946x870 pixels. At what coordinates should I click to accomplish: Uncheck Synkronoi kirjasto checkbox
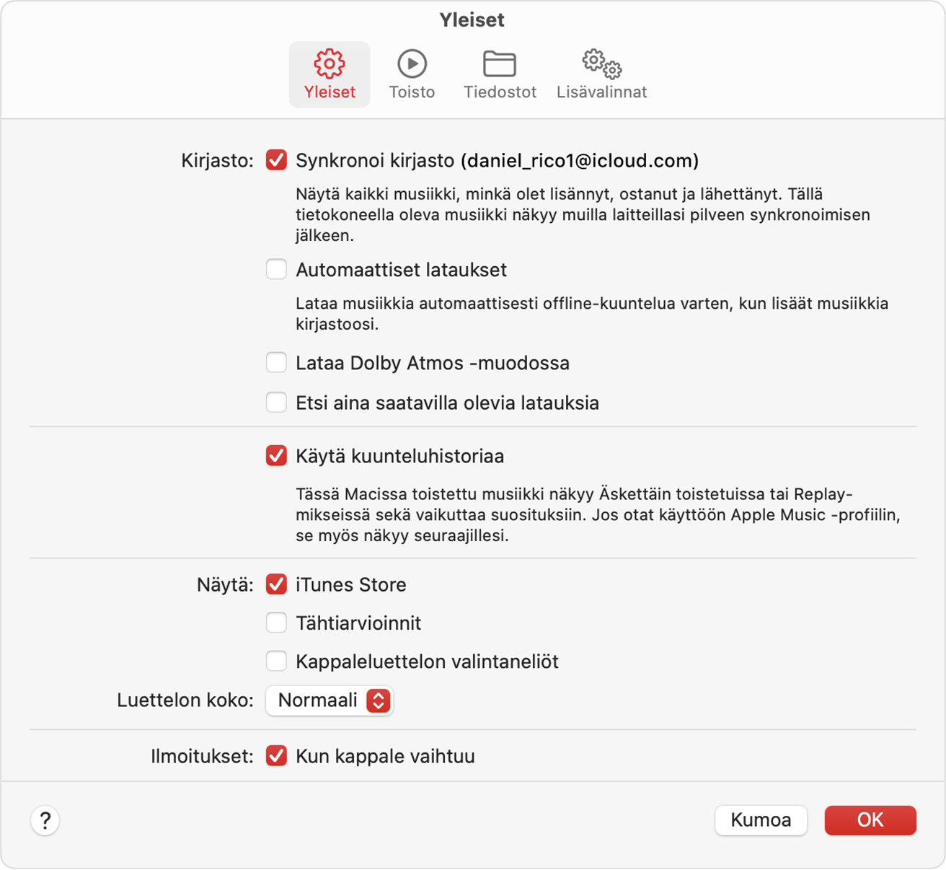tap(276, 160)
